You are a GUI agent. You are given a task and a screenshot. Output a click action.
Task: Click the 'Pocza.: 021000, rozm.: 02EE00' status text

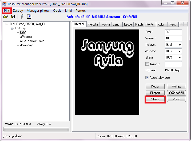tap(117, 136)
